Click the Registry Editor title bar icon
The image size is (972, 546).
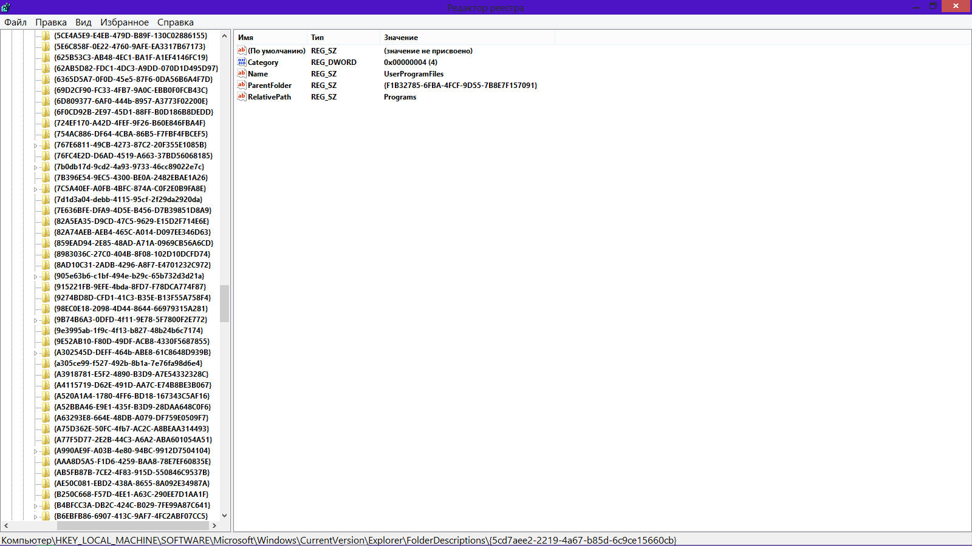pos(5,7)
